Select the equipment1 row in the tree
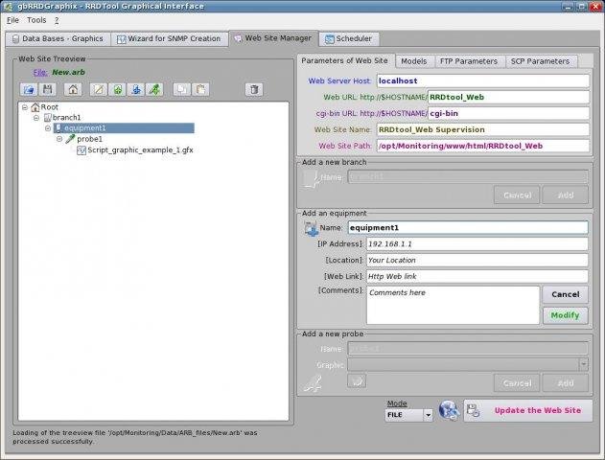Viewport: 605px width, 460px height. (124, 128)
